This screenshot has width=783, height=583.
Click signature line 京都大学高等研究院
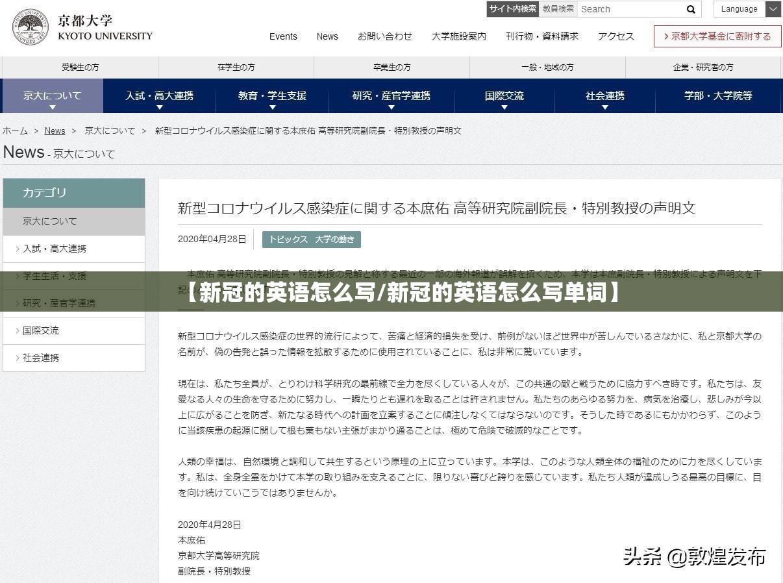point(219,556)
